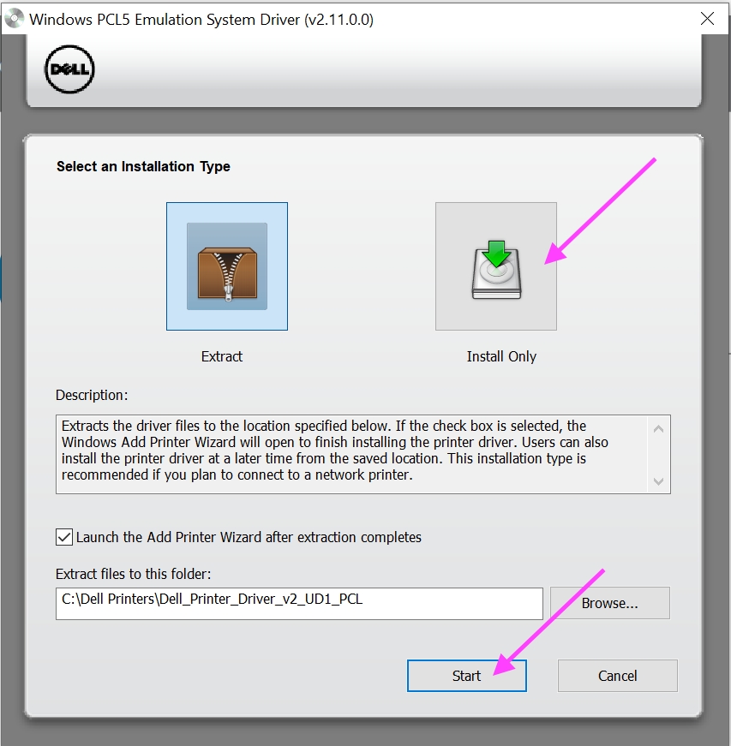This screenshot has height=746, width=731.
Task: Click the Start button
Action: tap(467, 676)
